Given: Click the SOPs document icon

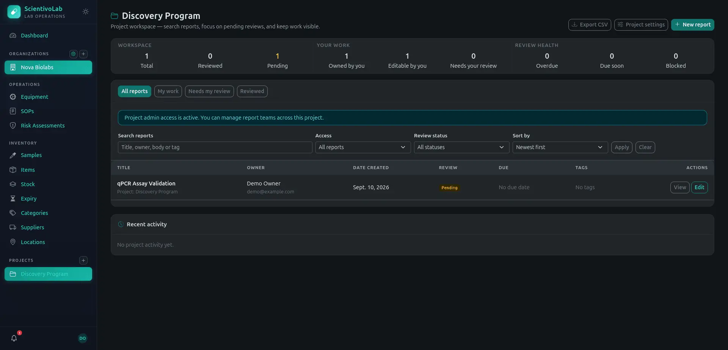Looking at the screenshot, I should click(x=13, y=111).
